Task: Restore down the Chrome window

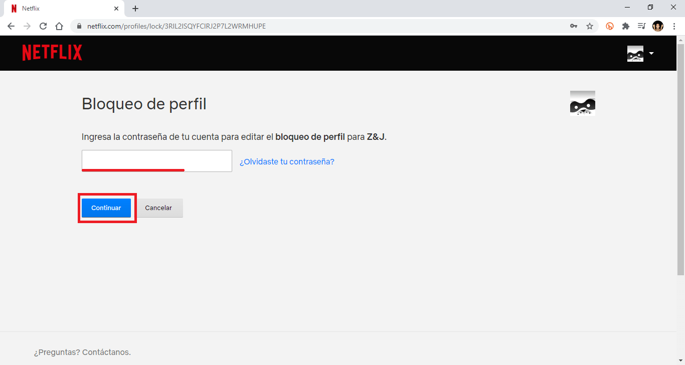Action: pos(650,7)
